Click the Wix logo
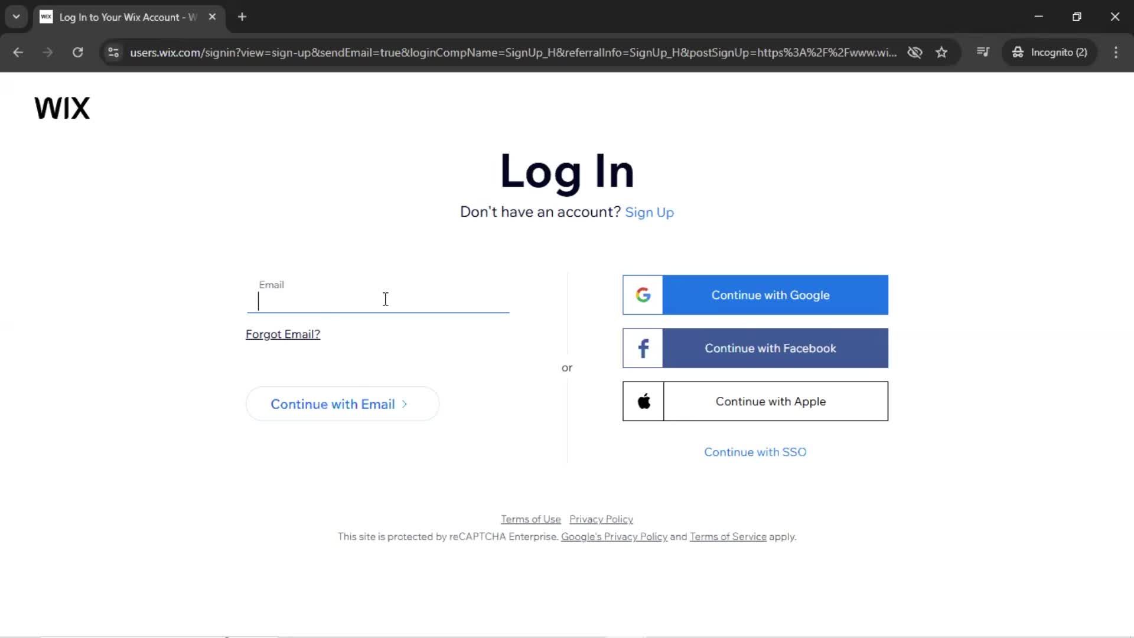This screenshot has width=1134, height=638. coord(62,108)
